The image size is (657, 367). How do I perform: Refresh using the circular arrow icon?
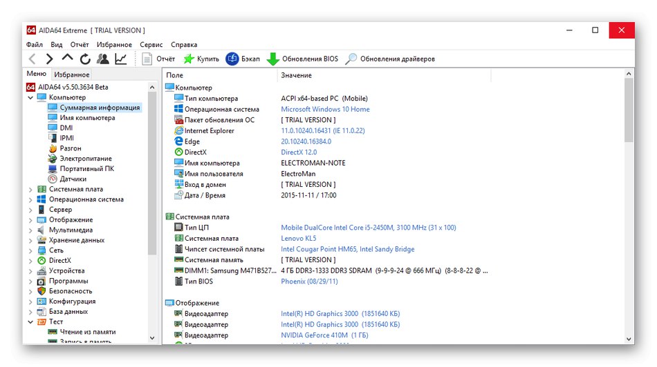[85, 59]
